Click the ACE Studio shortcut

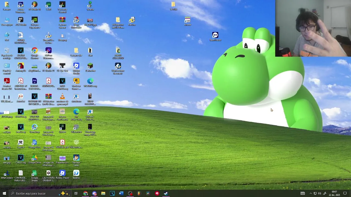(x=21, y=21)
